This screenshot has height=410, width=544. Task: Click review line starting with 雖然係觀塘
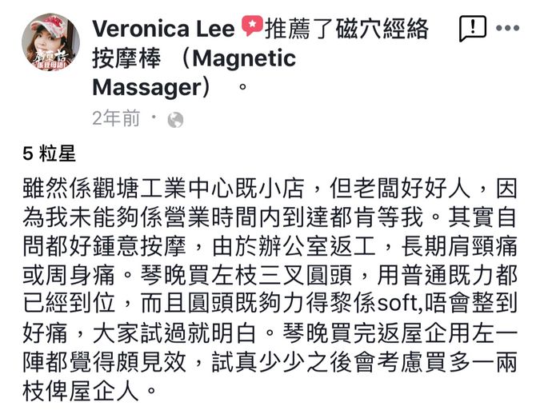click(270, 188)
